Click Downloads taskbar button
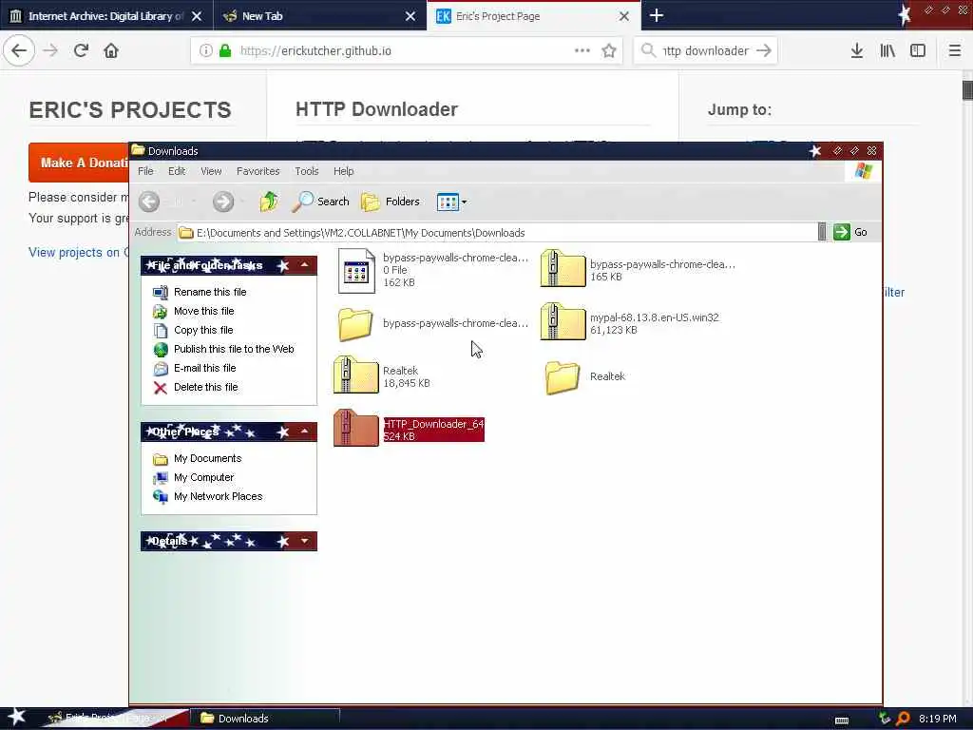Screen dimensions: 973x730 [x=264, y=719]
